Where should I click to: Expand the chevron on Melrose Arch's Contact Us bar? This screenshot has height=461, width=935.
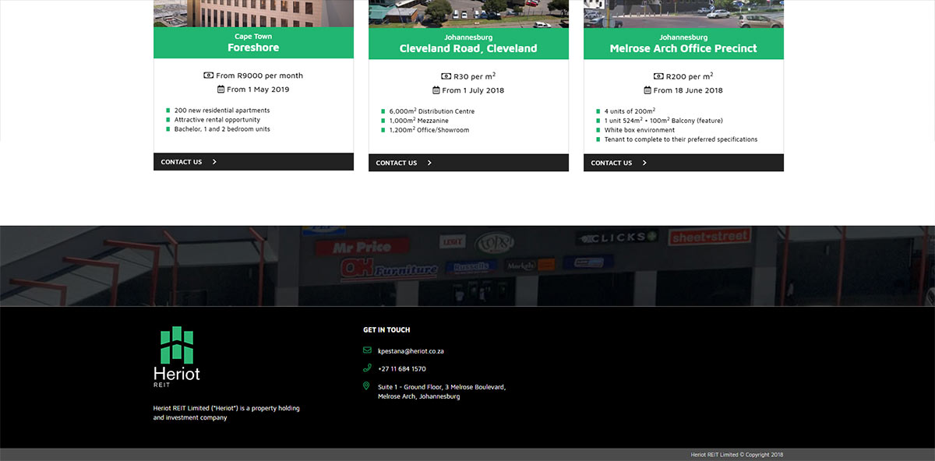pos(643,163)
